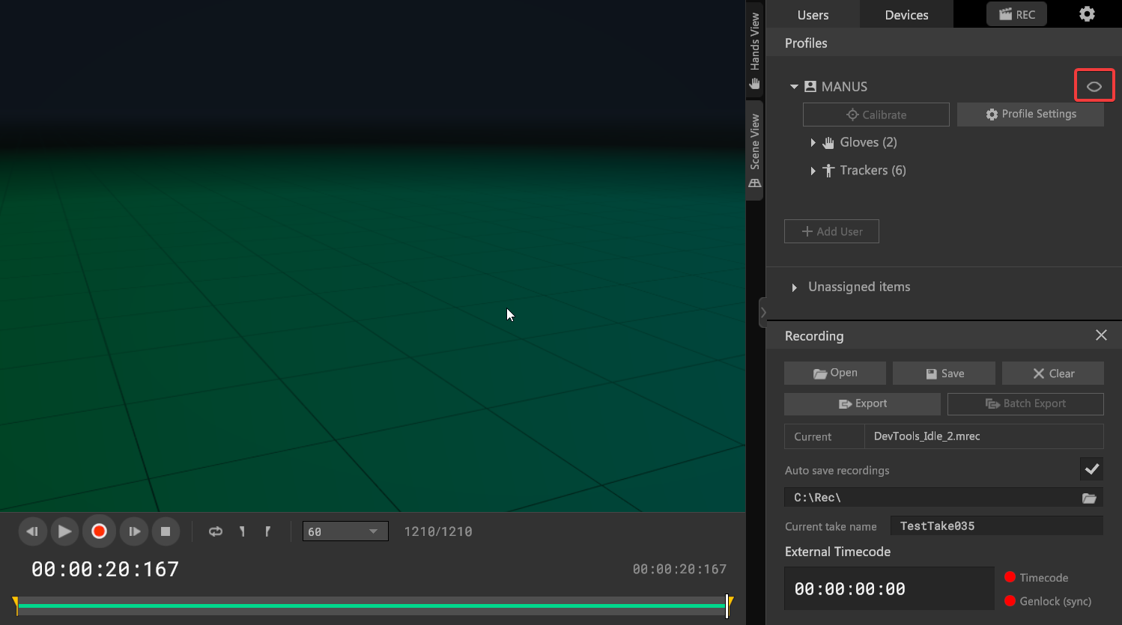Image resolution: width=1122 pixels, height=625 pixels.
Task: Expand the Trackers (6) tree item
Action: coord(813,171)
